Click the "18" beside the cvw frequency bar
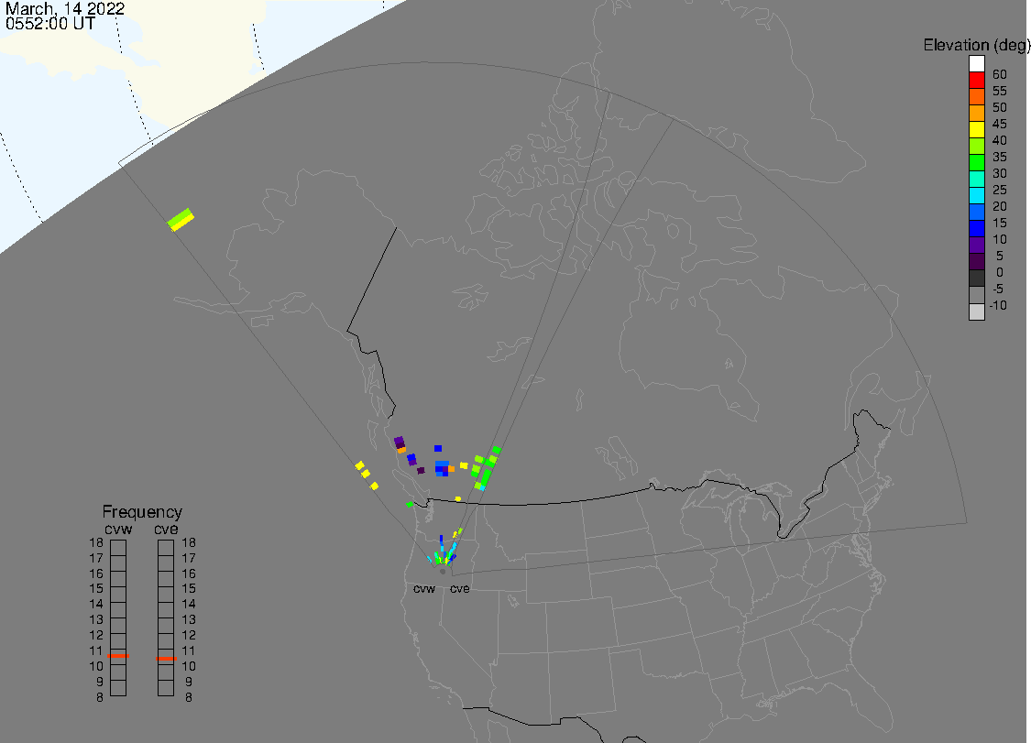The height and width of the screenshot is (743, 1031). click(96, 542)
